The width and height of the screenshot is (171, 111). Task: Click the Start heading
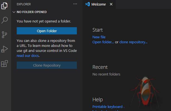coord(97,30)
